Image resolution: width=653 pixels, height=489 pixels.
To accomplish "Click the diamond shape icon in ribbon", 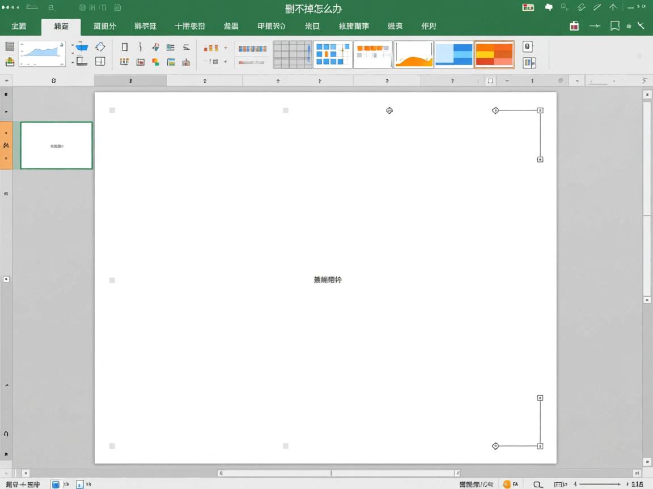I will (100, 47).
